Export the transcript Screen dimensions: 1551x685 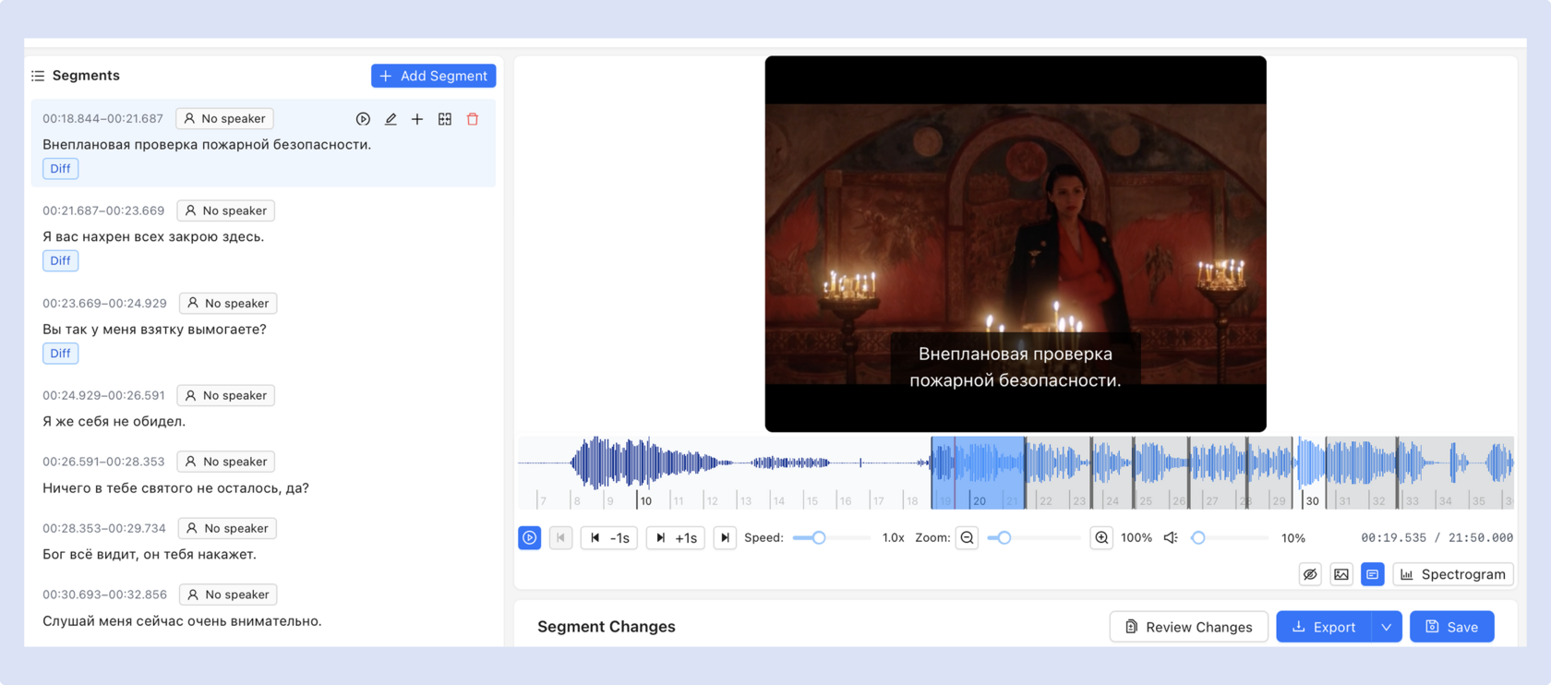pos(1324,627)
